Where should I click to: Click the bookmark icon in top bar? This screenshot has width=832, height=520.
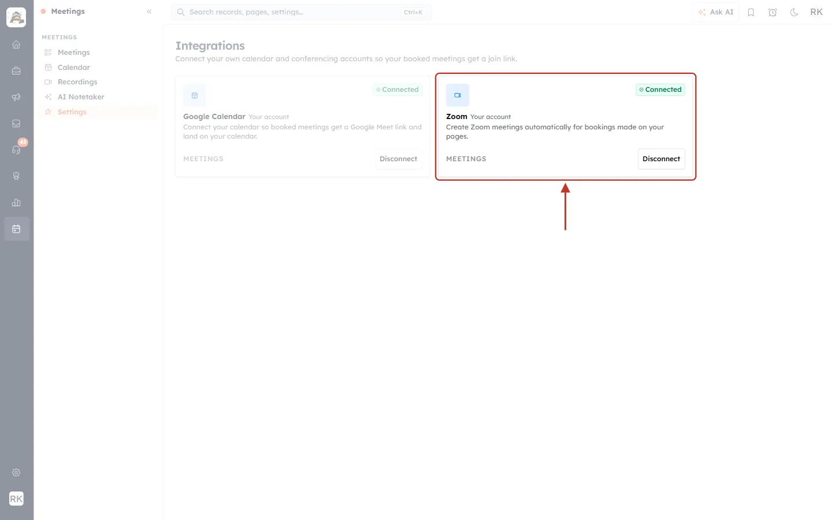point(751,12)
